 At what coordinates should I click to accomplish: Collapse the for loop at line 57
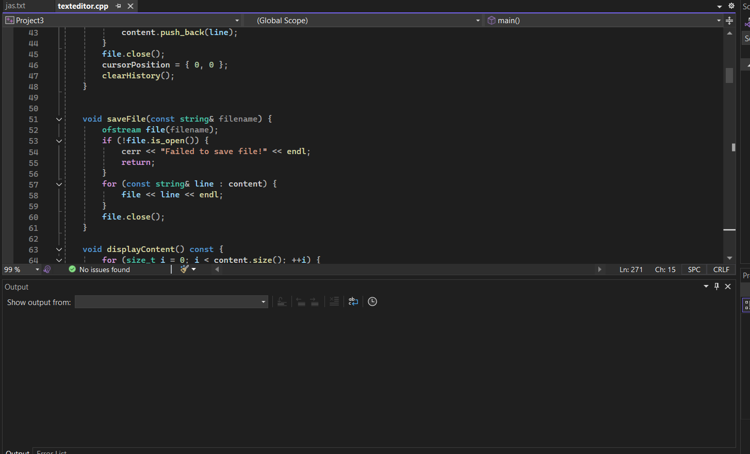pos(59,184)
